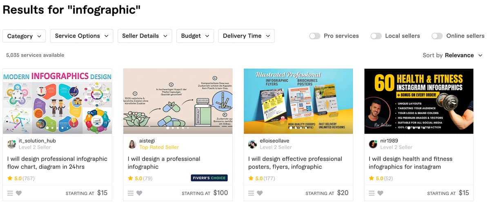Expand the Seller Details filter

[145, 36]
